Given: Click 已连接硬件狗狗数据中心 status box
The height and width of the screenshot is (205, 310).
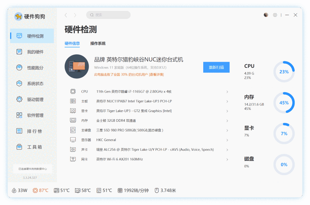Looking at the screenshot, I should (32, 169).
